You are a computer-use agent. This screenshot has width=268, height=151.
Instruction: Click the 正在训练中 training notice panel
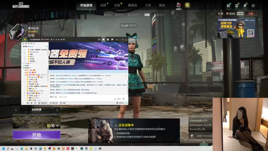pyautogui.click(x=134, y=131)
